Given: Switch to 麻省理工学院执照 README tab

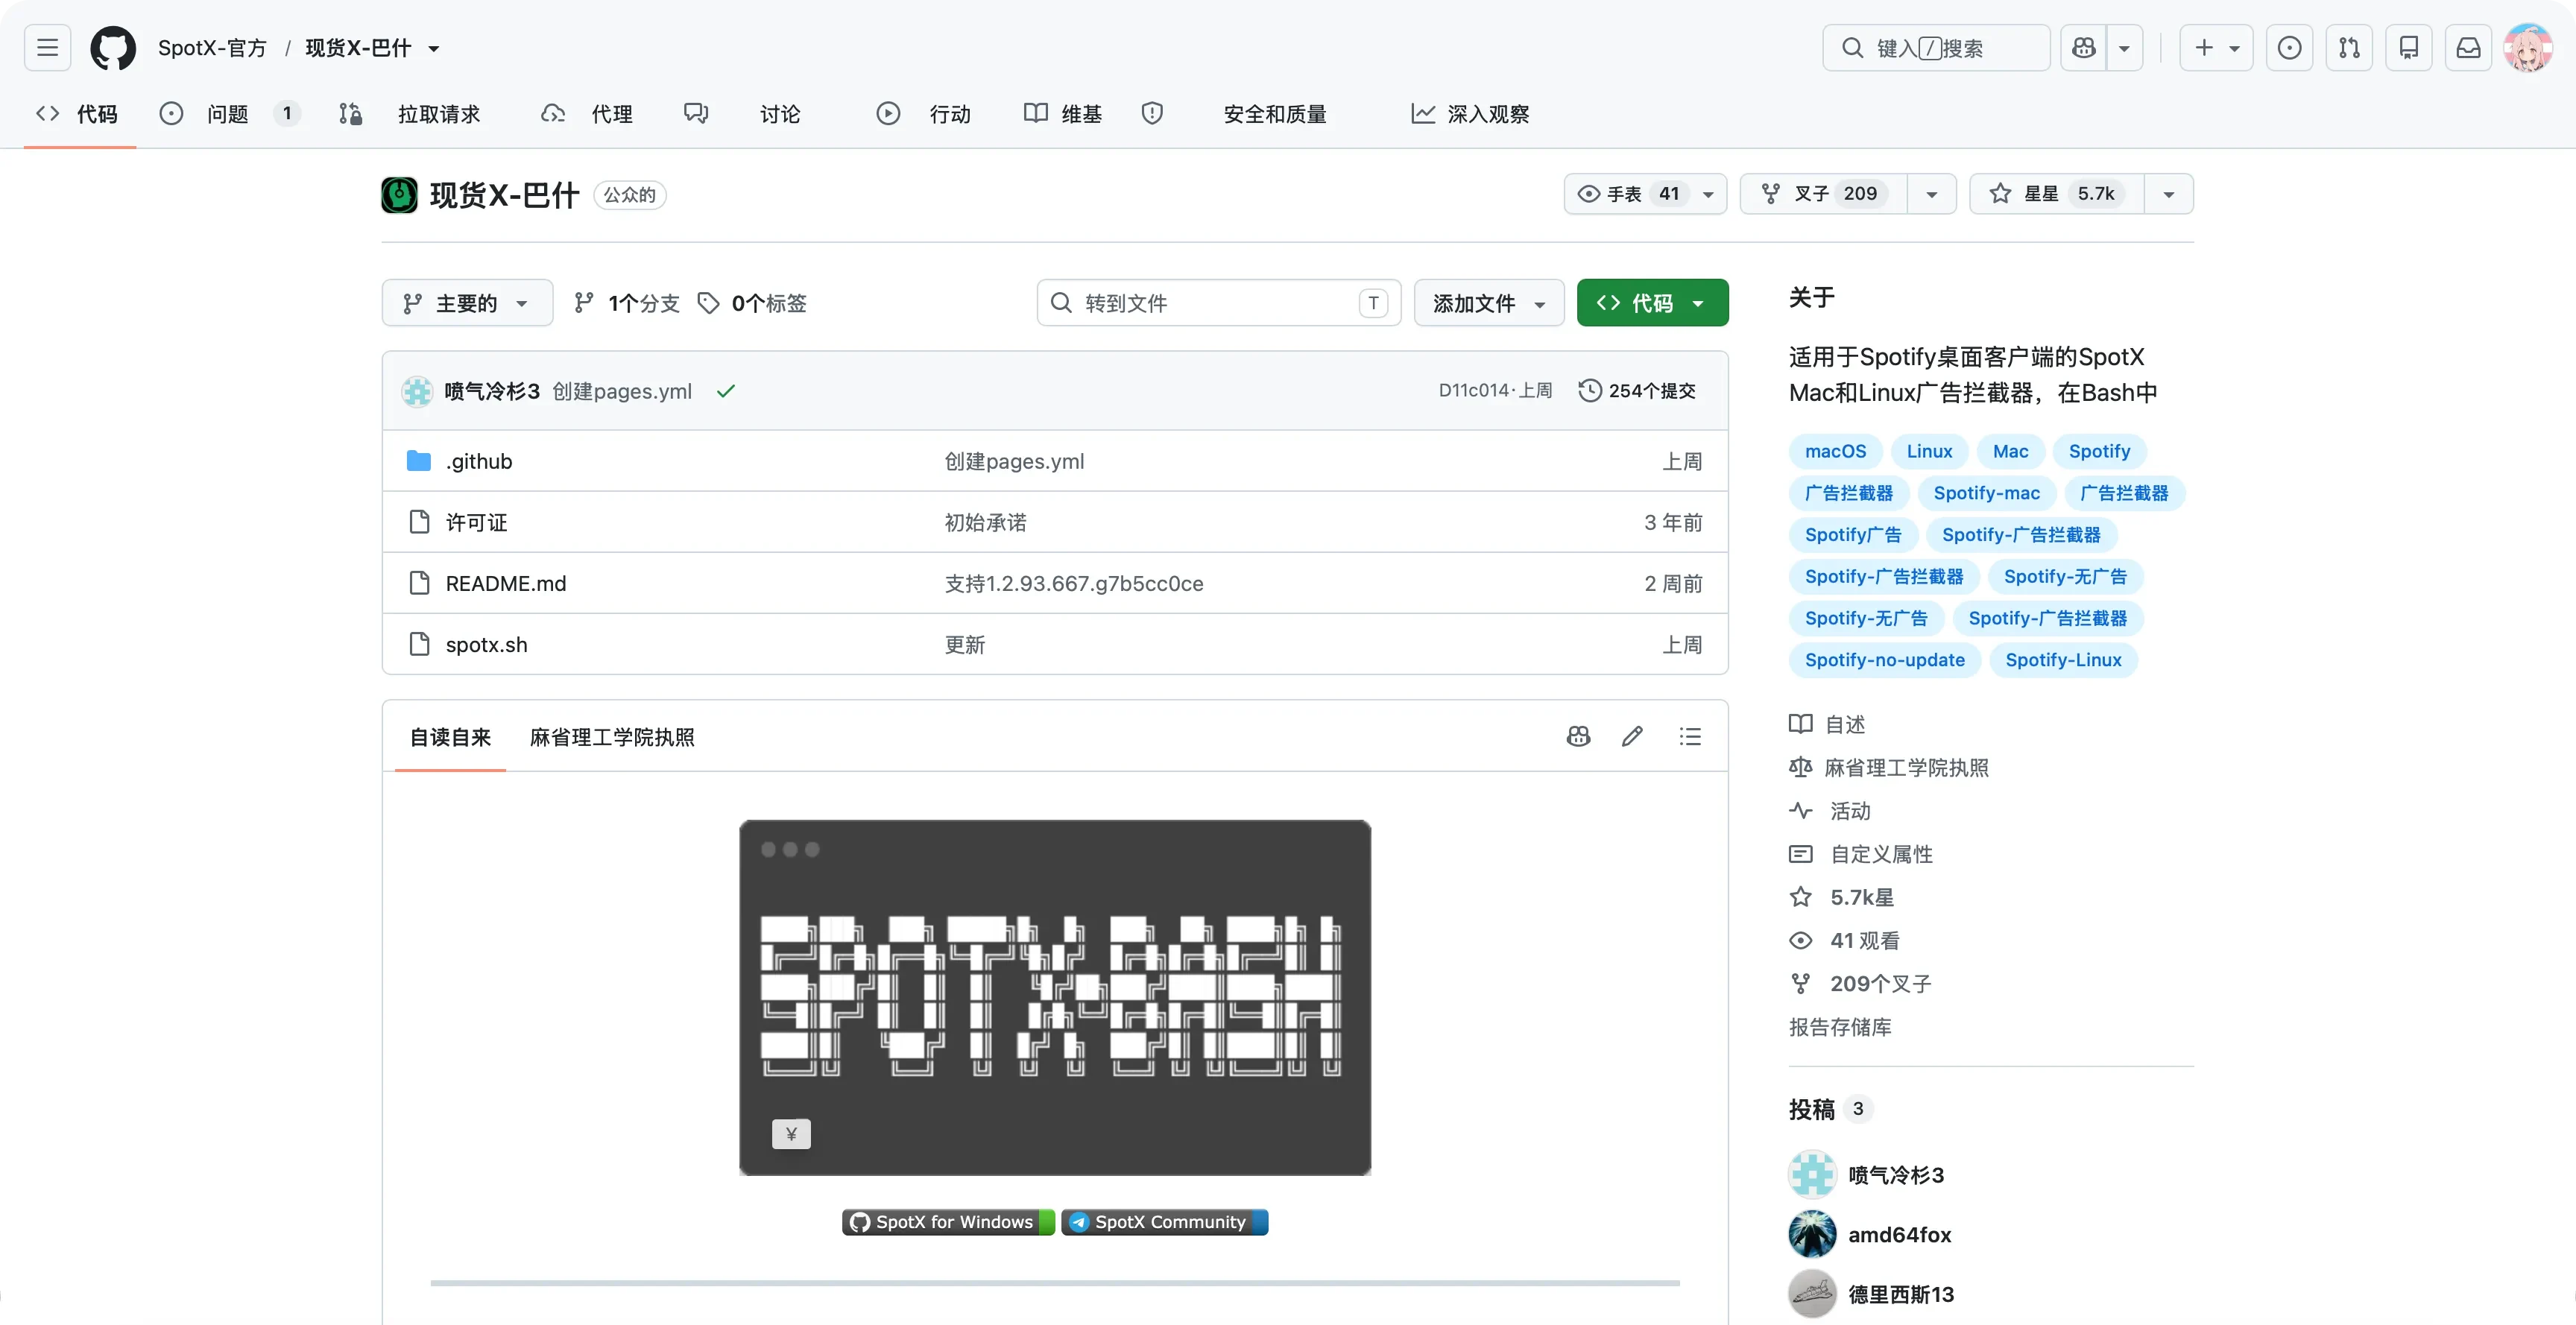Looking at the screenshot, I should [612, 737].
